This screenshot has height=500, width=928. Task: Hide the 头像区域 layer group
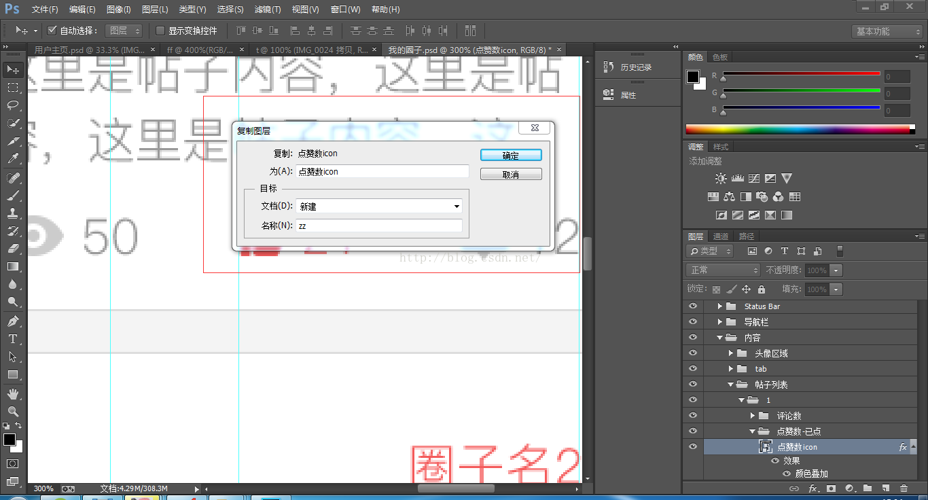click(x=693, y=353)
